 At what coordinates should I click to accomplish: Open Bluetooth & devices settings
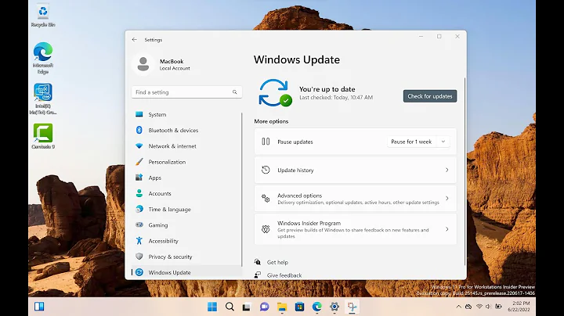(x=186, y=131)
